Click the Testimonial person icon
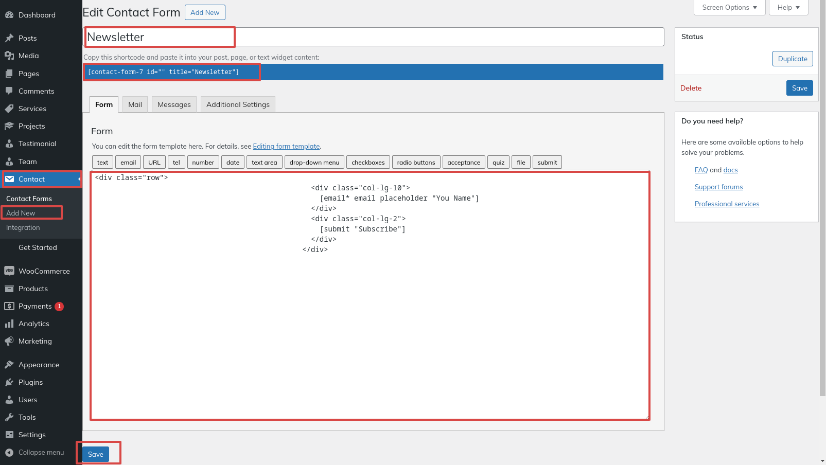The height and width of the screenshot is (465, 826). click(9, 144)
